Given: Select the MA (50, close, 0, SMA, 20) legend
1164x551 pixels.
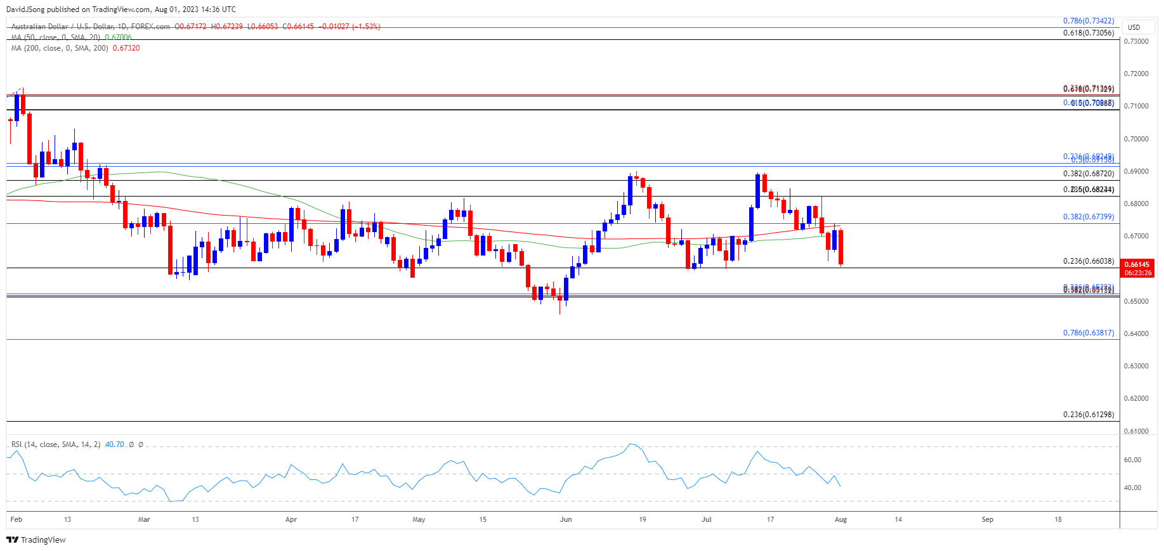Looking at the screenshot, I should [56, 37].
